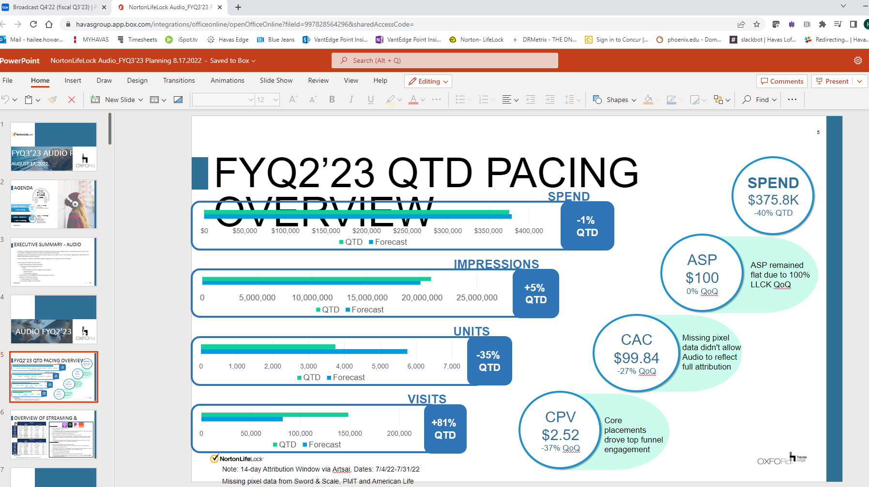Click the increase indent icon
This screenshot has width=869, height=487.
click(x=550, y=100)
